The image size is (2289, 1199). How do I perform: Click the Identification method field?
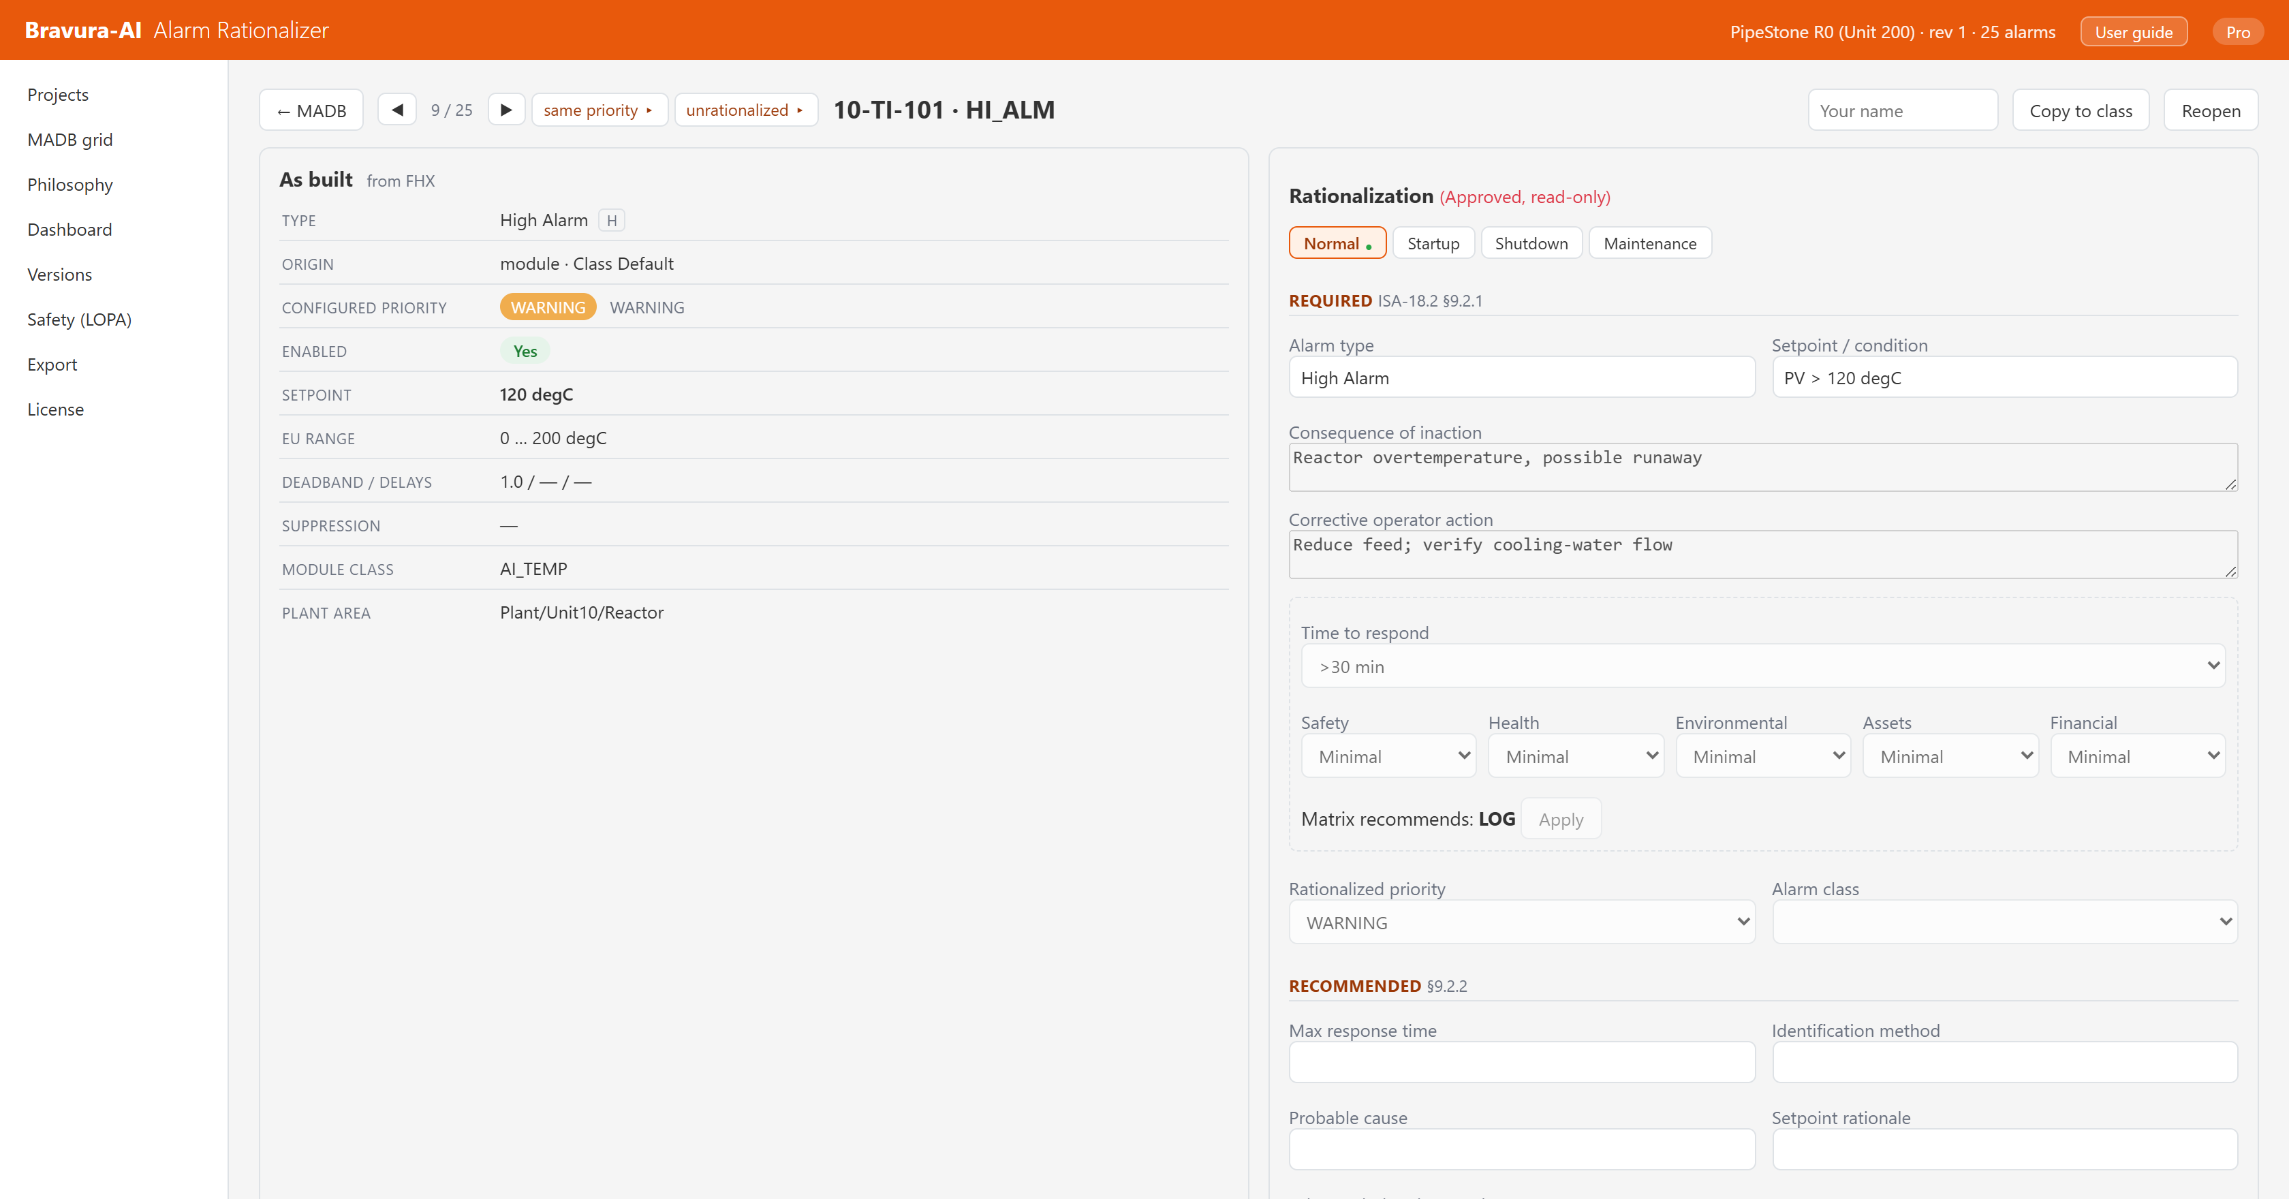pyautogui.click(x=2005, y=1062)
